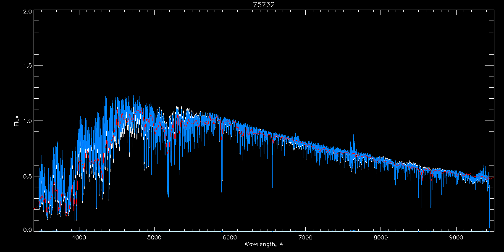Click the 1.0 y-axis tick label
The height and width of the screenshot is (252, 504).
[x=28, y=121]
